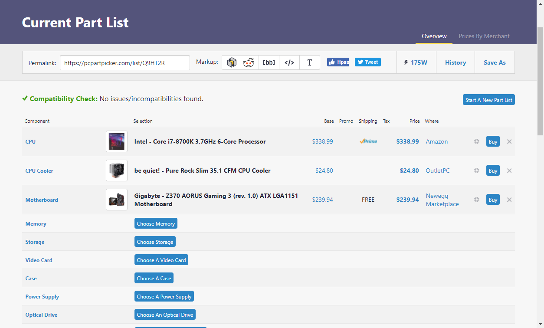This screenshot has height=328, width=544.
Task: Open the Intel Core i7-8700K product thumbnail
Action: [117, 141]
